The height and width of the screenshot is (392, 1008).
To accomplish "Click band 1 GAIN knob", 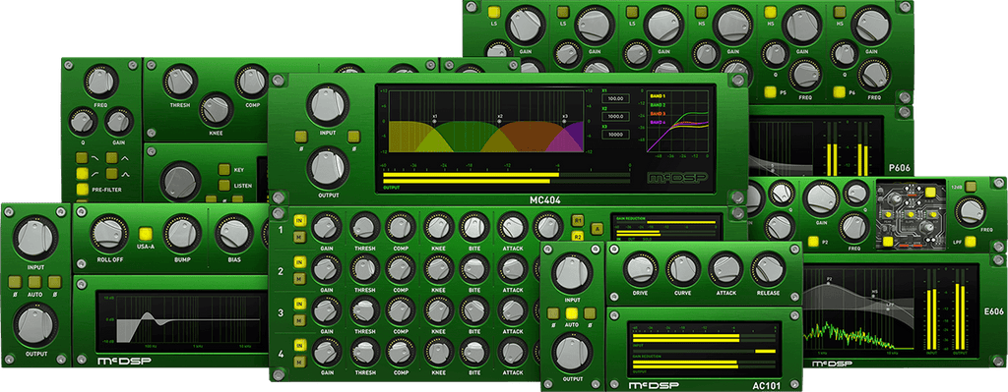I will (326, 227).
